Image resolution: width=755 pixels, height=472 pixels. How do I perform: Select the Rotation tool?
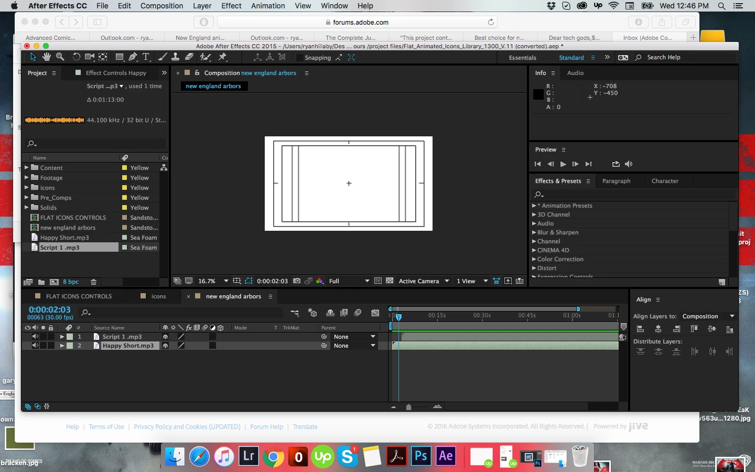[x=76, y=57]
